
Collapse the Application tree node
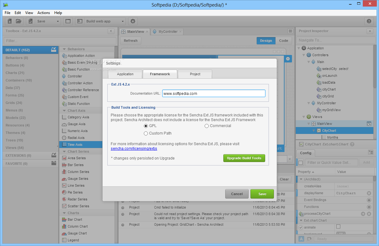[299, 48]
